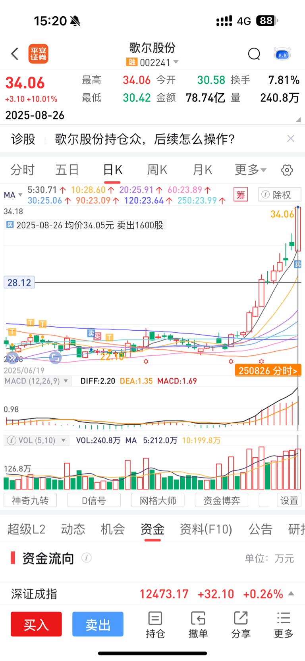Switch to 动态 tab
305x661 pixels.
tap(73, 529)
